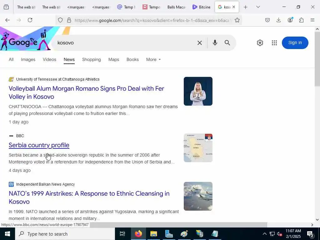The height and width of the screenshot is (240, 320).
Task: Open network status tray icon
Action: [x=272, y=234]
